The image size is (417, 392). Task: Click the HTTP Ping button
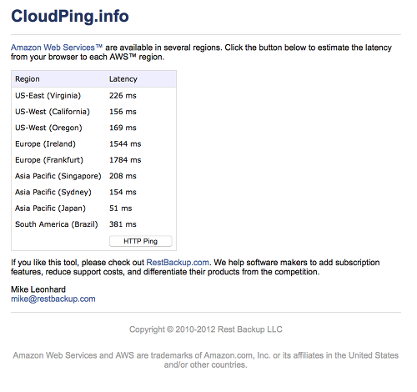click(x=140, y=241)
